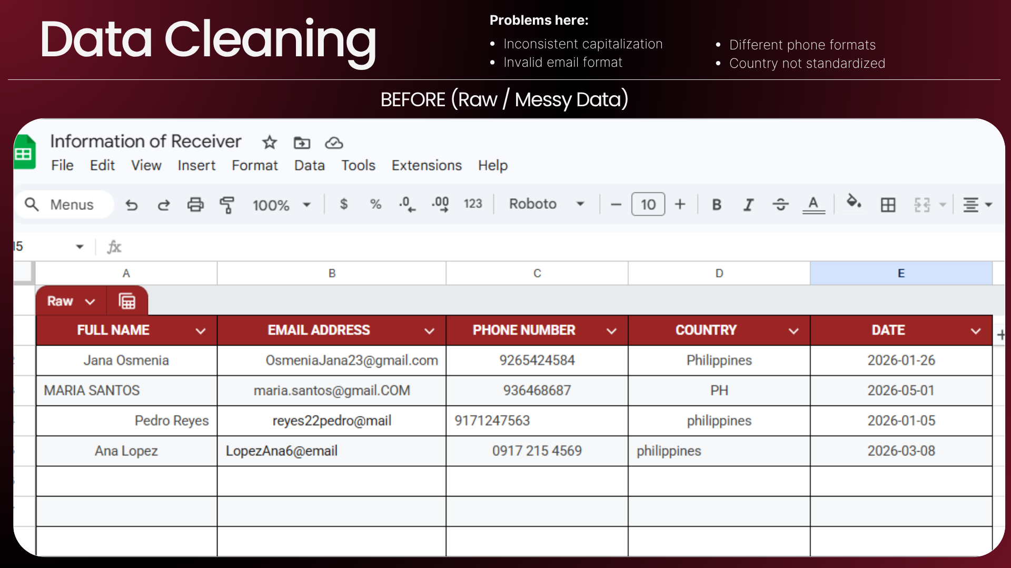Click the Format as currency dollar button
Image resolution: width=1011 pixels, height=568 pixels.
coord(344,204)
